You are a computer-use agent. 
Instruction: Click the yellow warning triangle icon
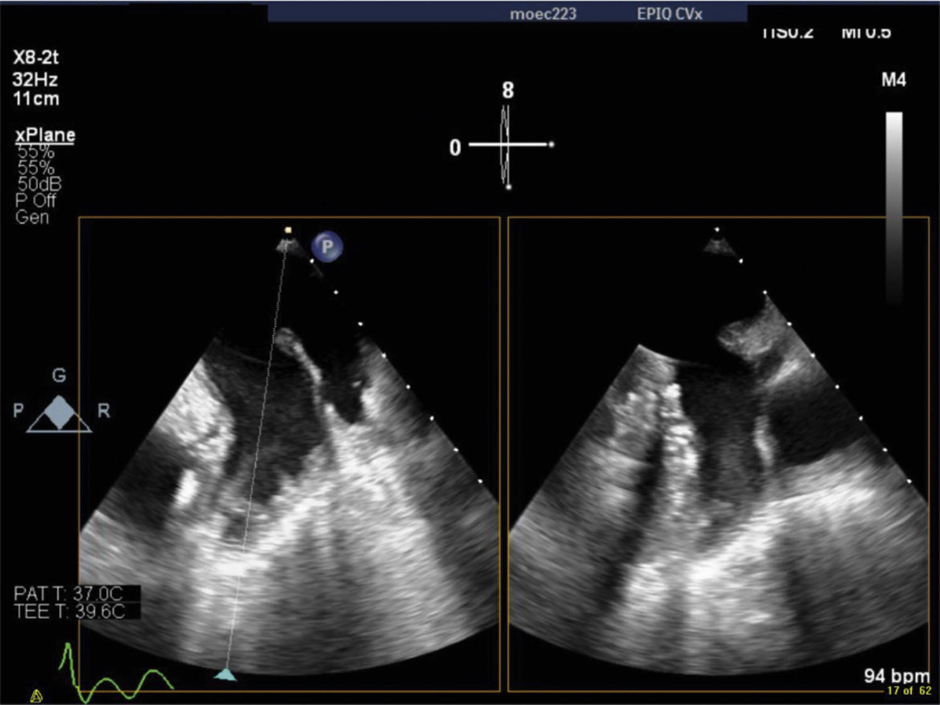[x=36, y=696]
